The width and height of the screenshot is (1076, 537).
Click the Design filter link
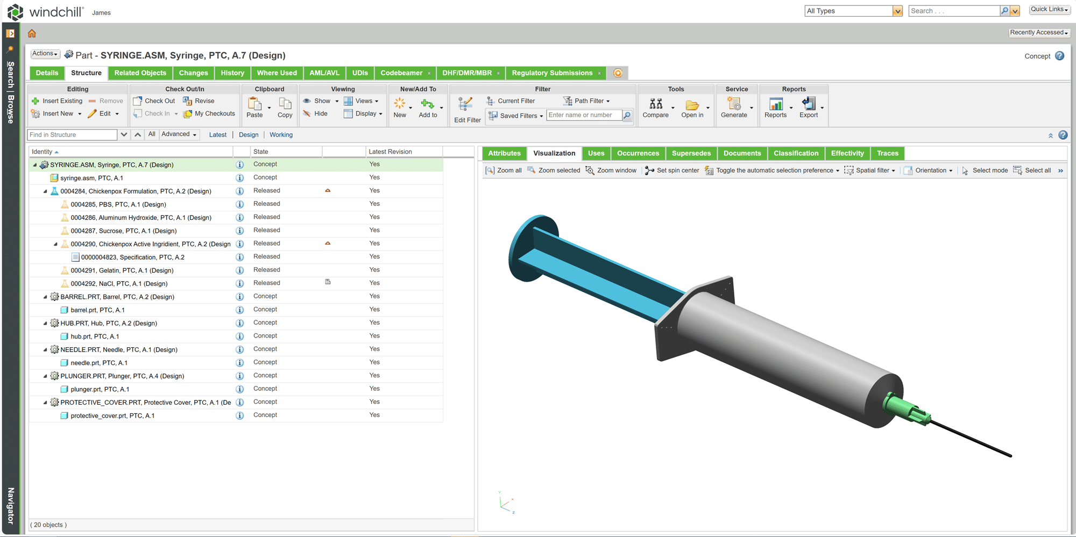click(249, 135)
